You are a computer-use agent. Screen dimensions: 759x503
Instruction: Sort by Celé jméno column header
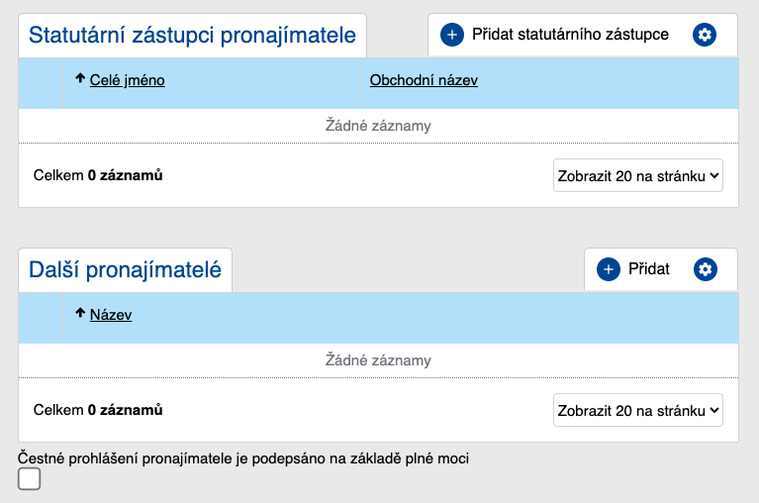click(x=127, y=80)
